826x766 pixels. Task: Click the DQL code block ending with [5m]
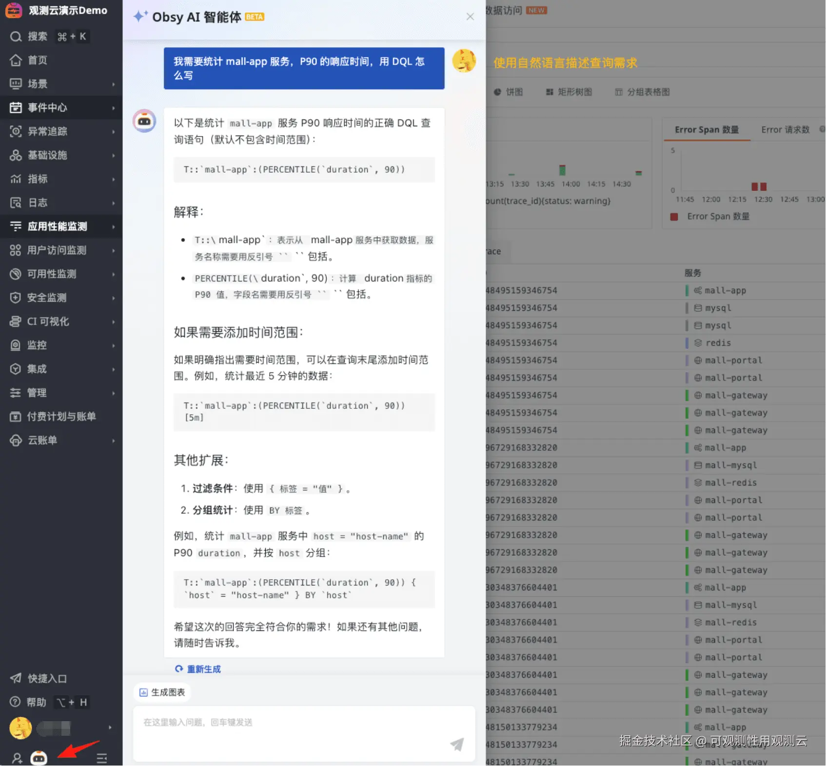tap(304, 412)
